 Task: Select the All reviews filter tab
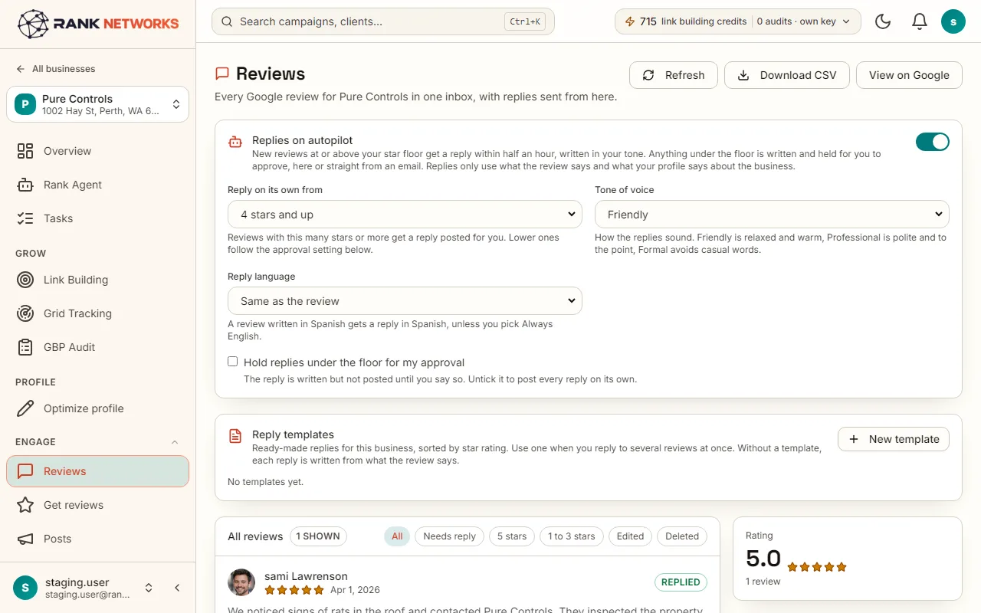[397, 536]
